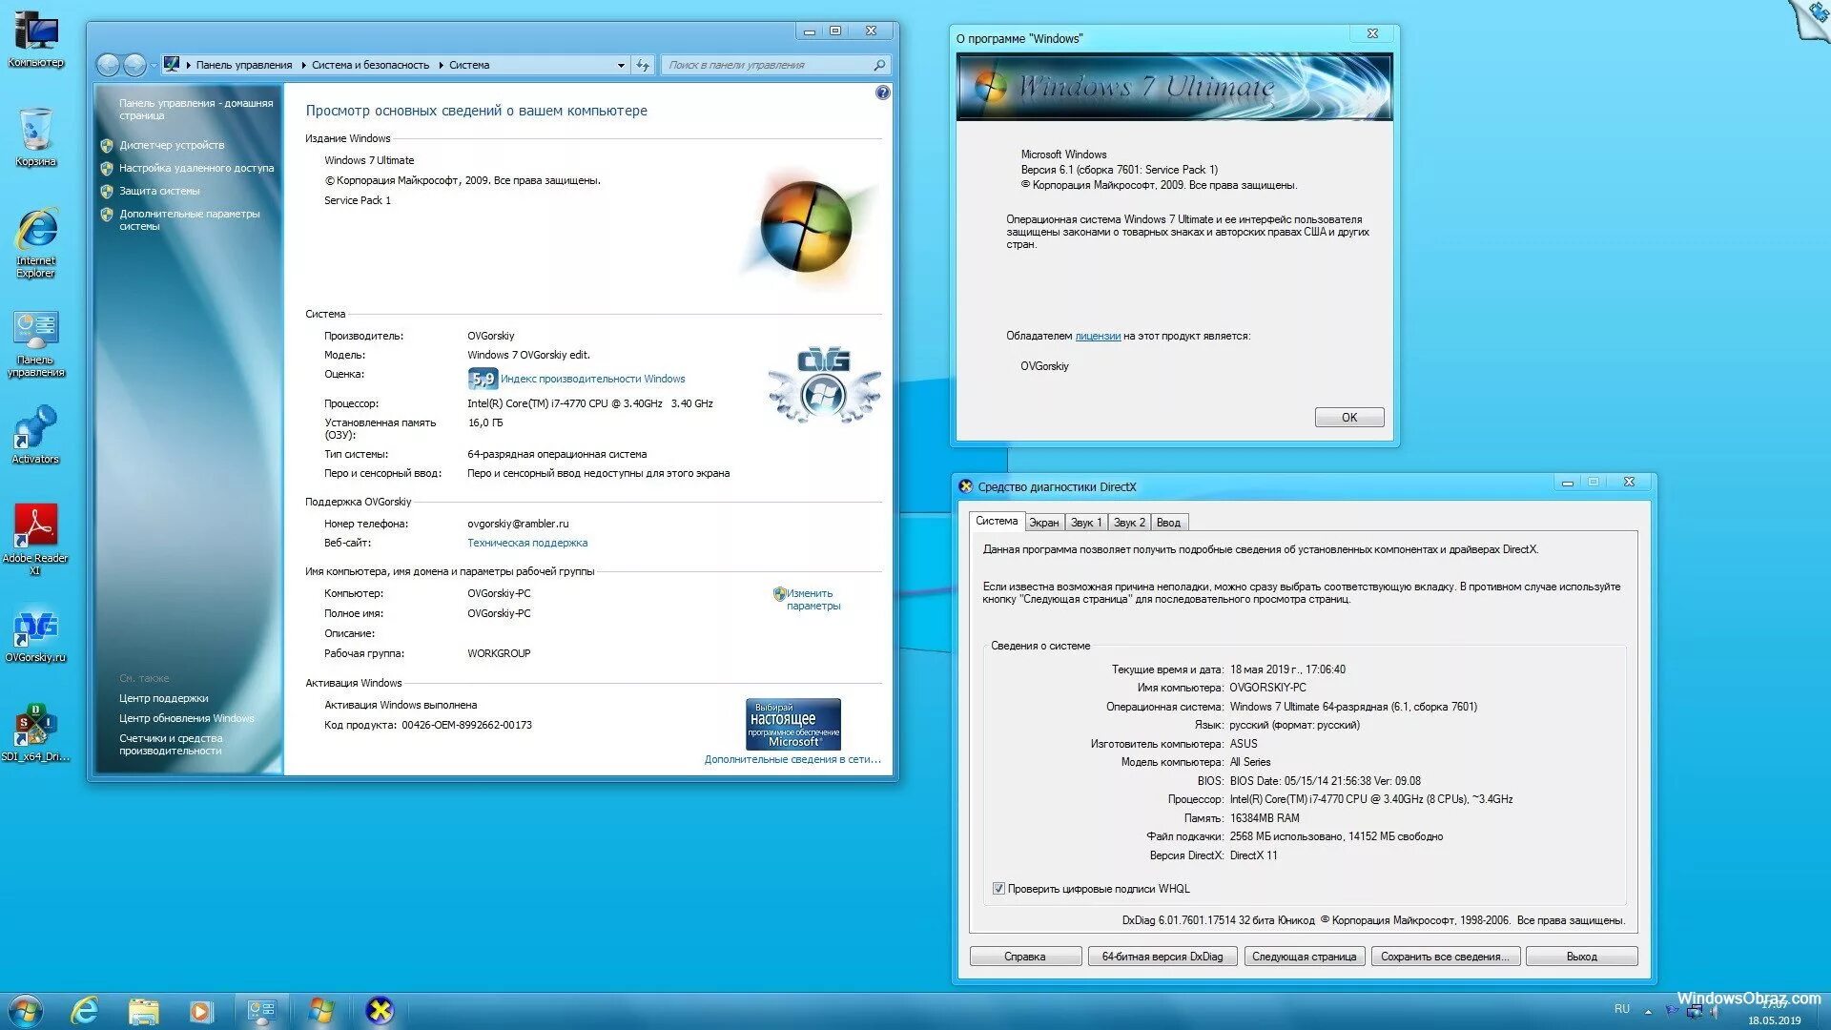Switch to the Звук 1 tab
Viewport: 1831px width, 1030px height.
click(1086, 523)
